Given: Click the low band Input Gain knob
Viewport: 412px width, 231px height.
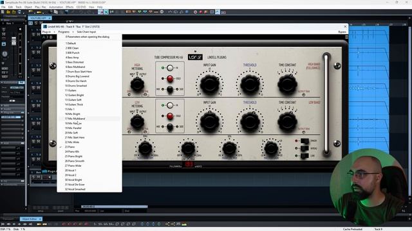Looking at the screenshot, I should [x=210, y=122].
